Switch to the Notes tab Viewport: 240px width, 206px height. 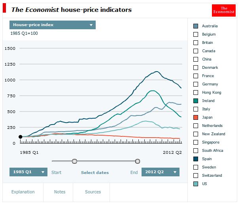point(60,192)
